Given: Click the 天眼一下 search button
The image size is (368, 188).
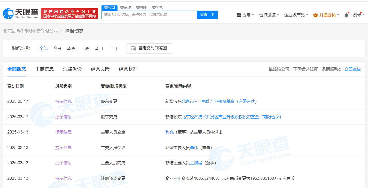Looking at the screenshot, I should click(x=207, y=15).
